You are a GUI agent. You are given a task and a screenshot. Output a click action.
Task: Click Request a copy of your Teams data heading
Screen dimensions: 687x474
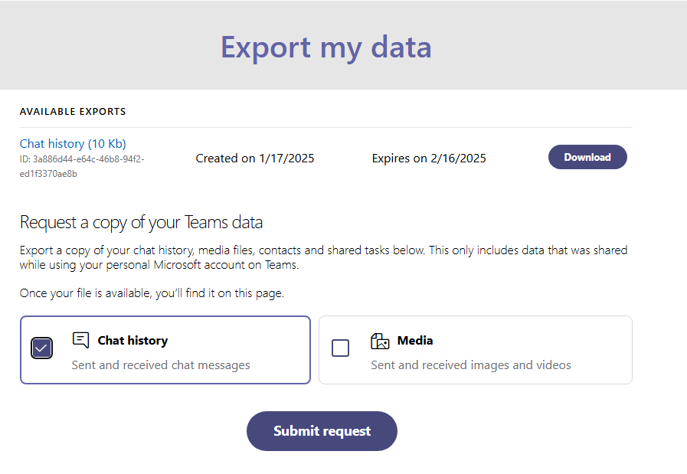pyautogui.click(x=141, y=223)
